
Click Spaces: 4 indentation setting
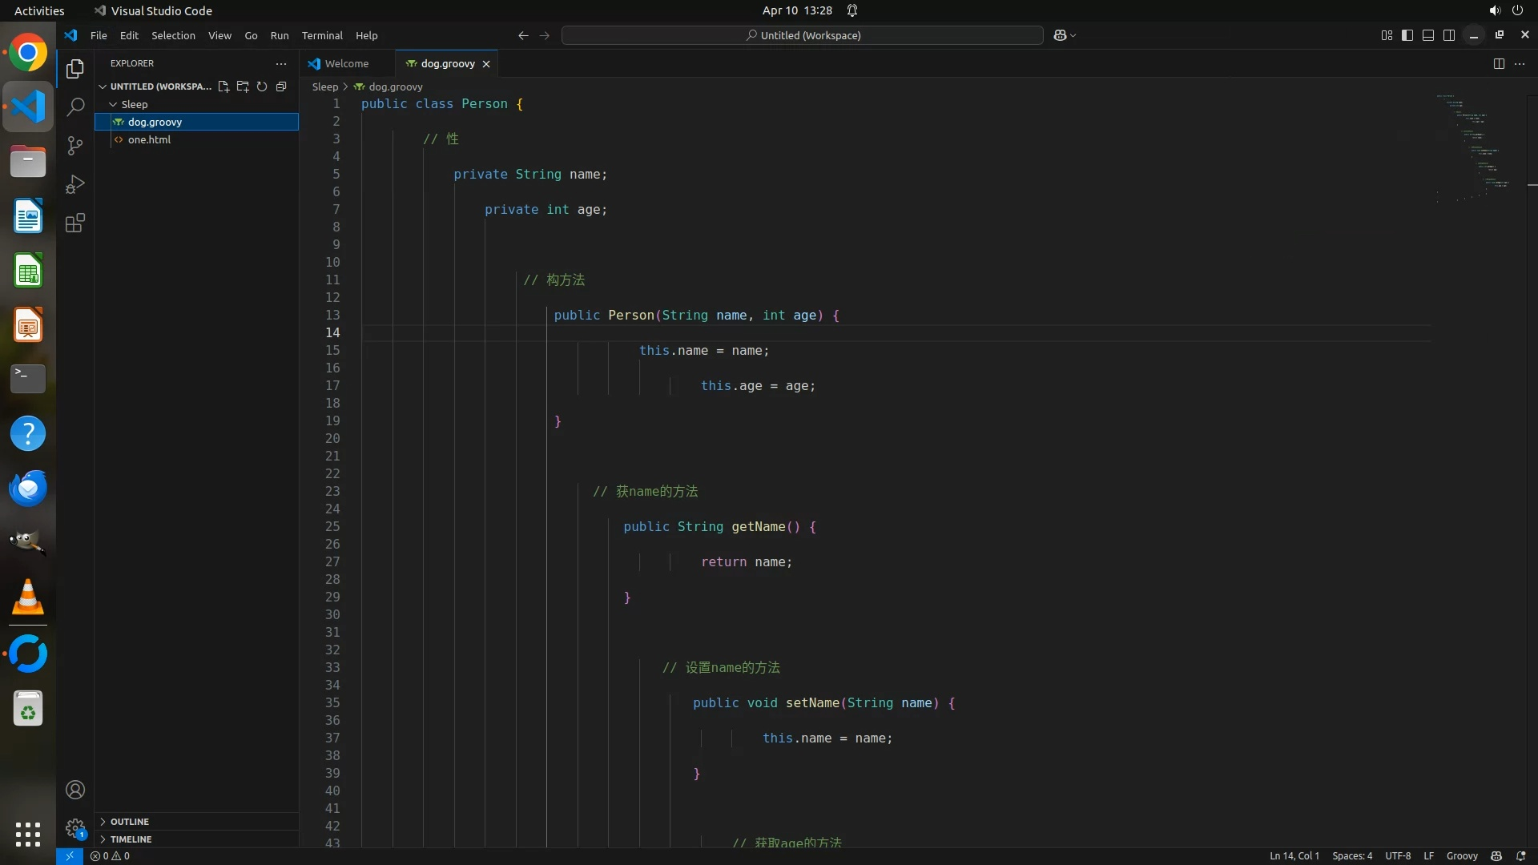[1352, 856]
